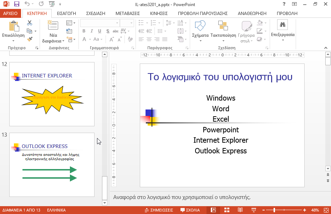
Task: Click the Character Spacing AV icon
Action: click(x=123, y=31)
